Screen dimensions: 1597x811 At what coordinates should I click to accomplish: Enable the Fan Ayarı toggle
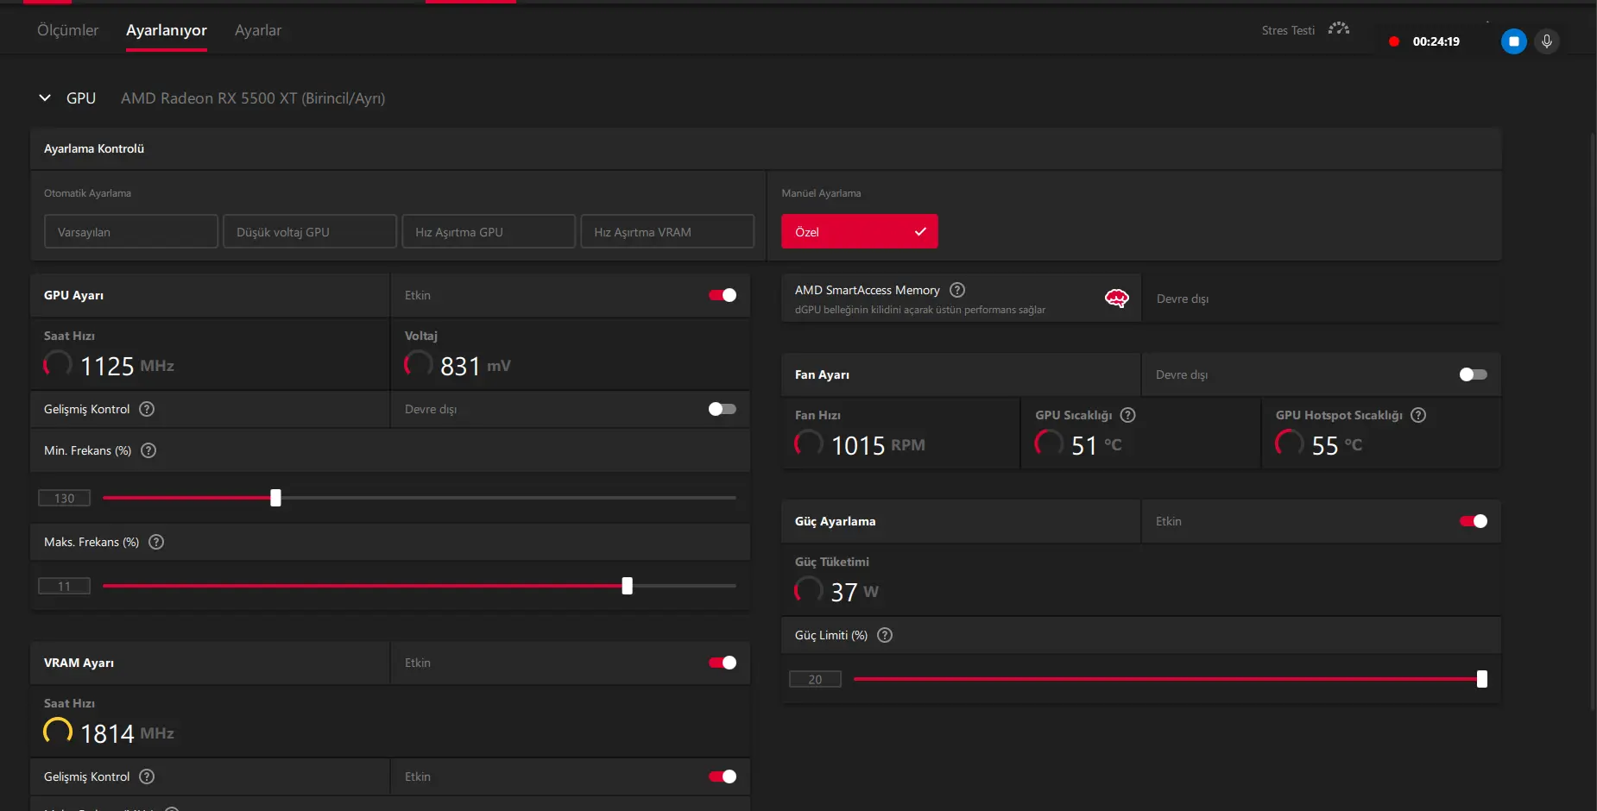tap(1474, 374)
